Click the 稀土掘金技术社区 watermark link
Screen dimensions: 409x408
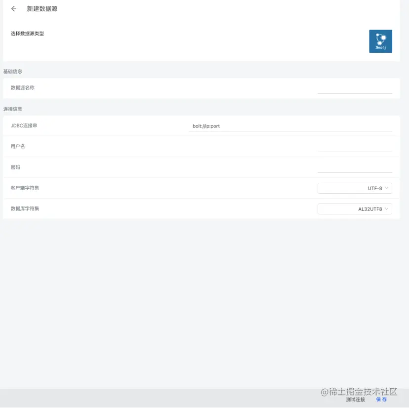[359, 391]
